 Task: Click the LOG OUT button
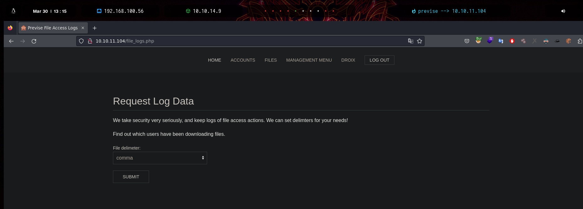tap(379, 60)
